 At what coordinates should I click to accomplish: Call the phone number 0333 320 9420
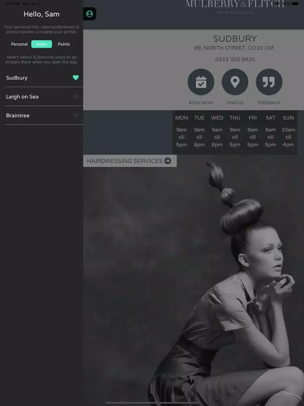pyautogui.click(x=235, y=59)
